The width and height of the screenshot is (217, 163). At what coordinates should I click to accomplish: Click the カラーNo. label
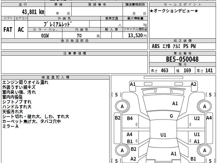point(45,30)
